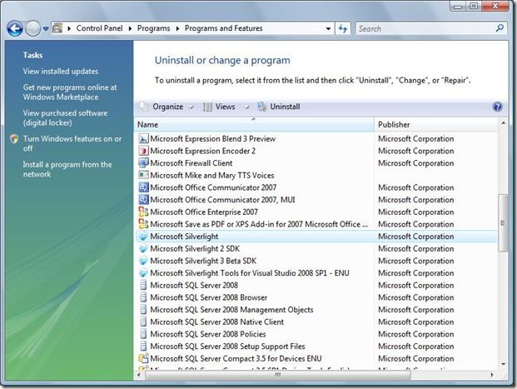Sort by the Publisher column header
Viewport: 517px width, 389px height.
(x=436, y=125)
